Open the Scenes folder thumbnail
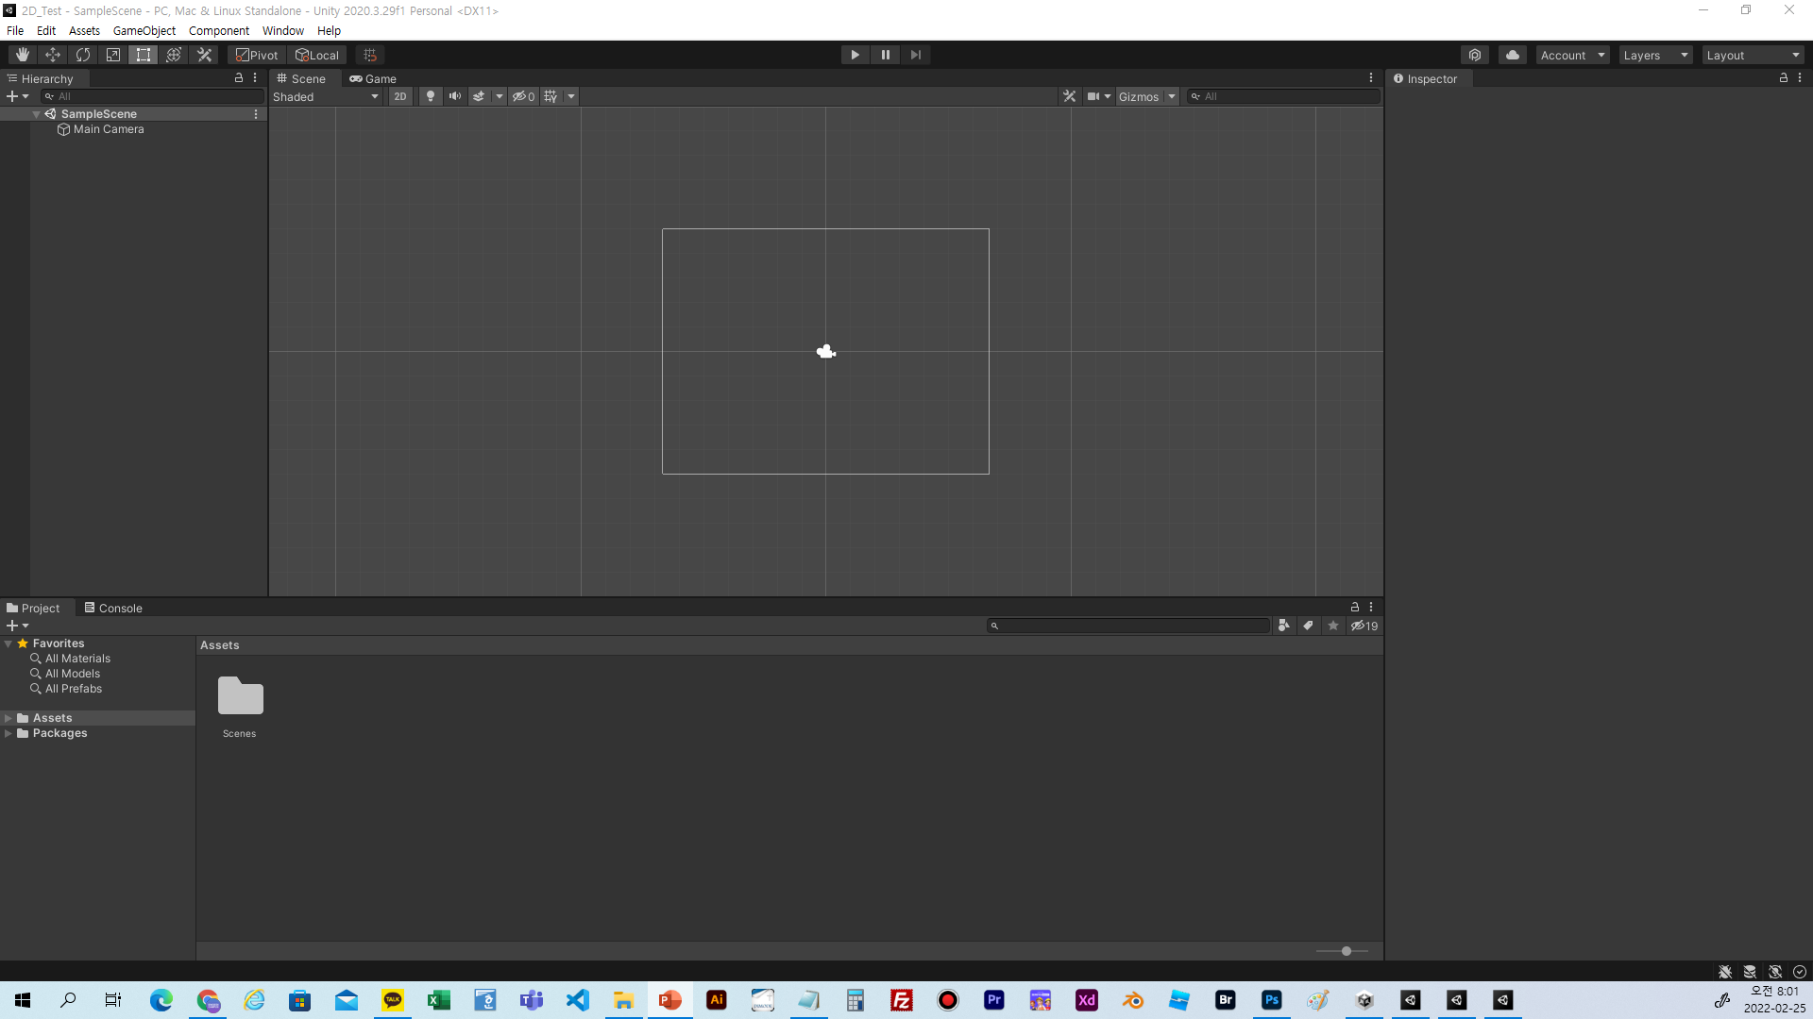 pos(240,697)
